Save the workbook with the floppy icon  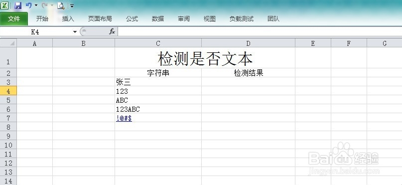18,5
